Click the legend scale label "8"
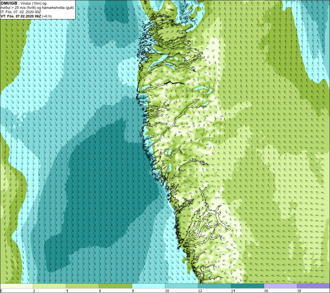The width and height of the screenshot is (330, 293). pyautogui.click(x=133, y=291)
